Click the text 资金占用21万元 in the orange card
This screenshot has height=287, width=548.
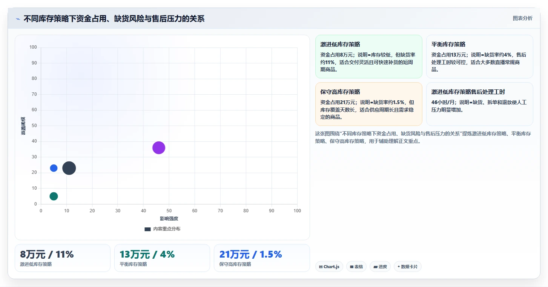338,102
